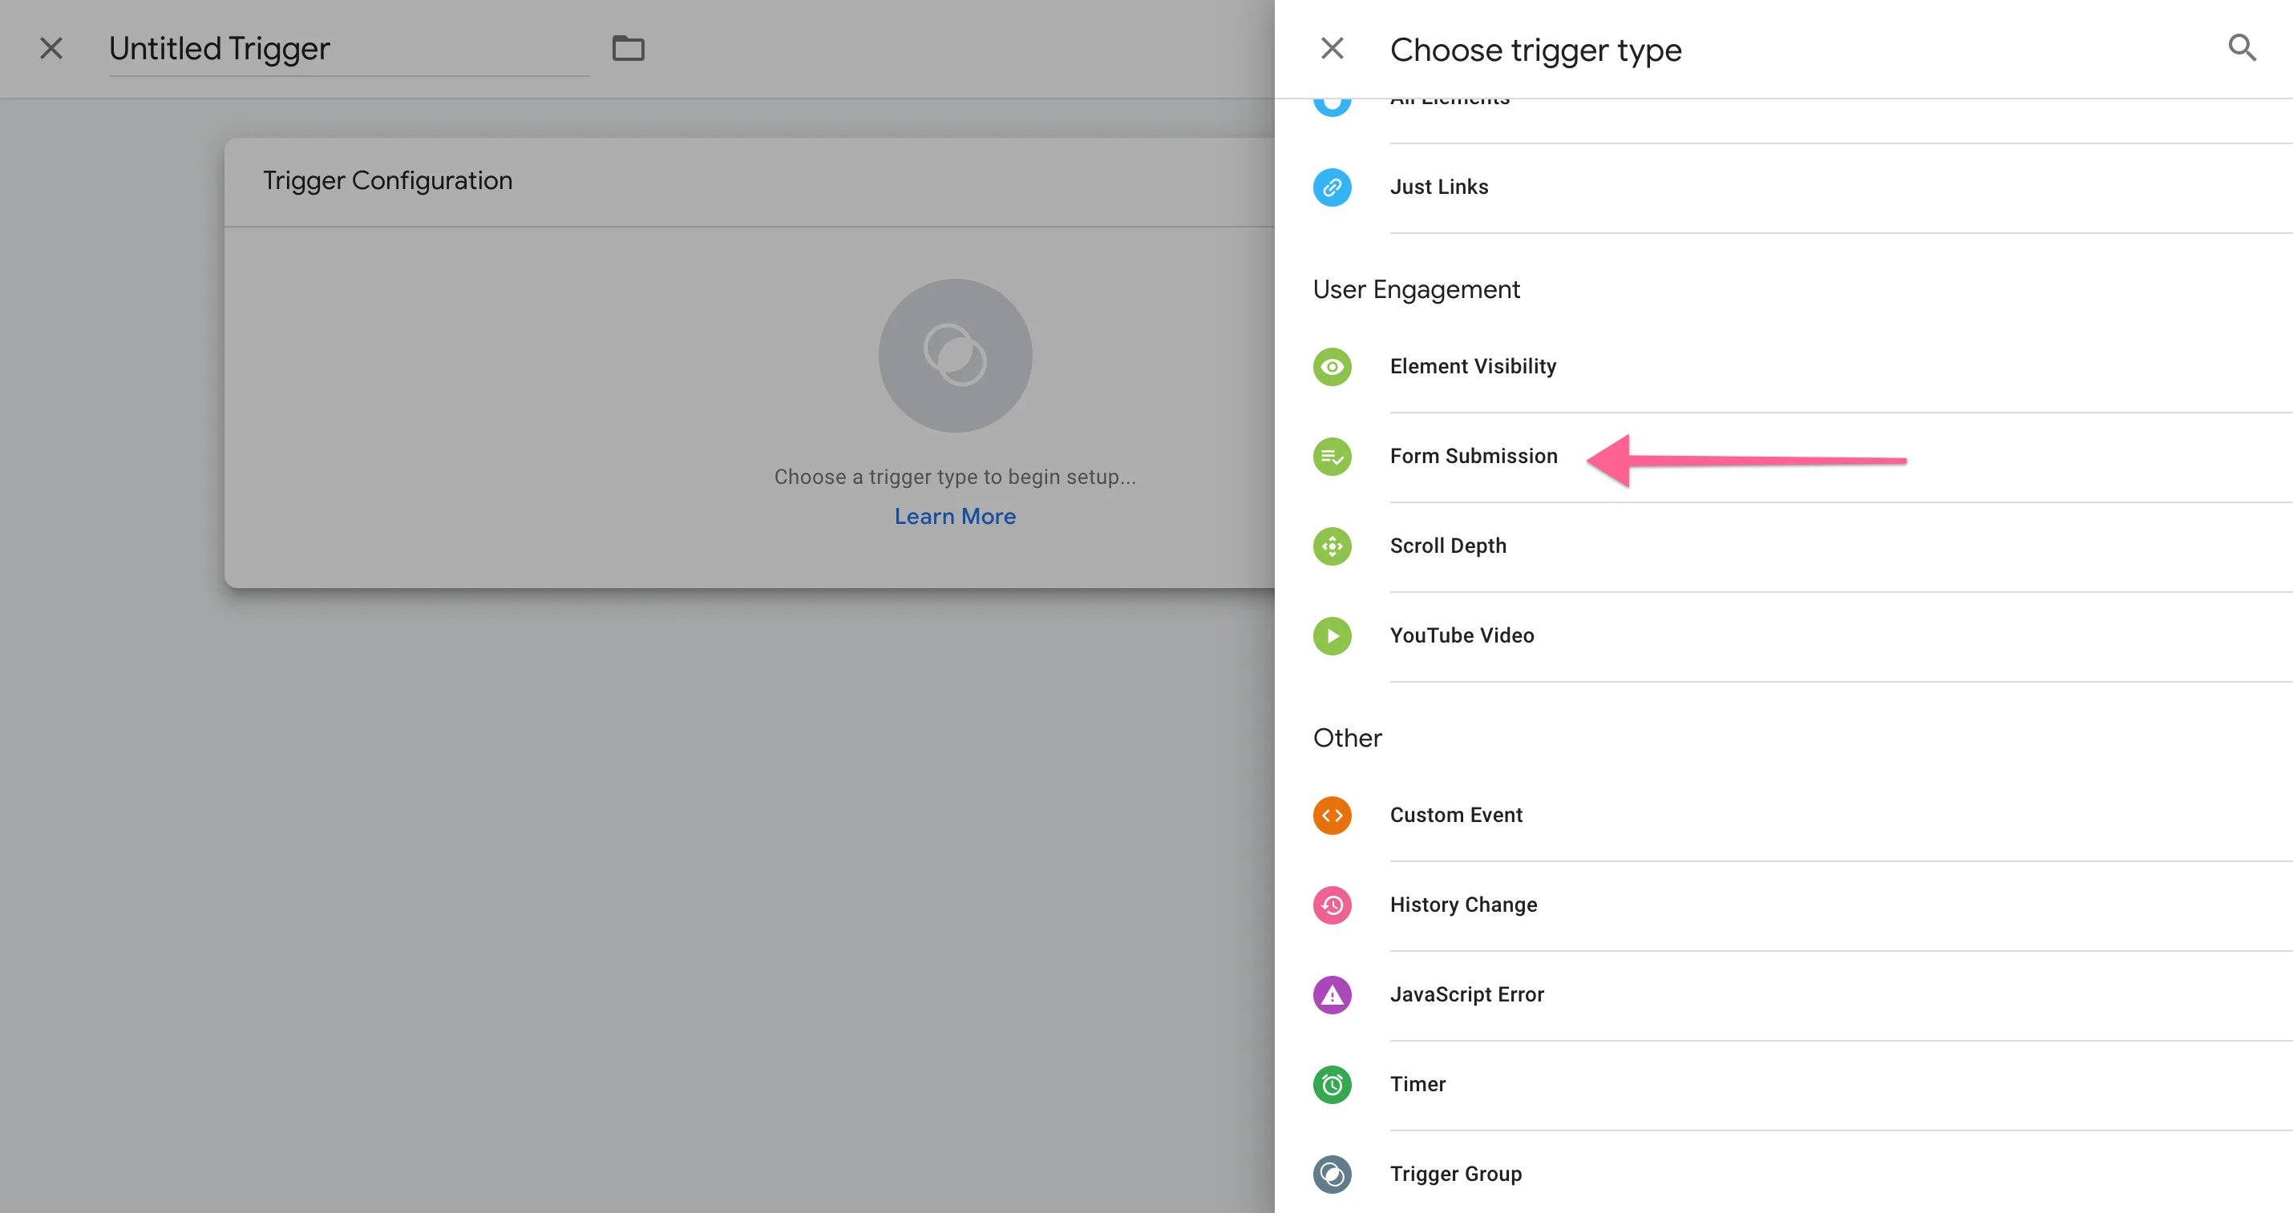Click the YouTube Video play icon
Screen dimensions: 2293x1213
pyautogui.click(x=1332, y=636)
